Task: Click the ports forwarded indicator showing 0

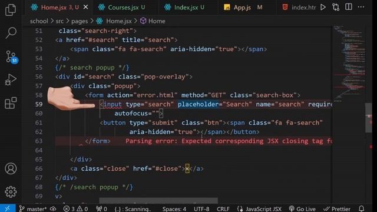Action: tap(101, 209)
